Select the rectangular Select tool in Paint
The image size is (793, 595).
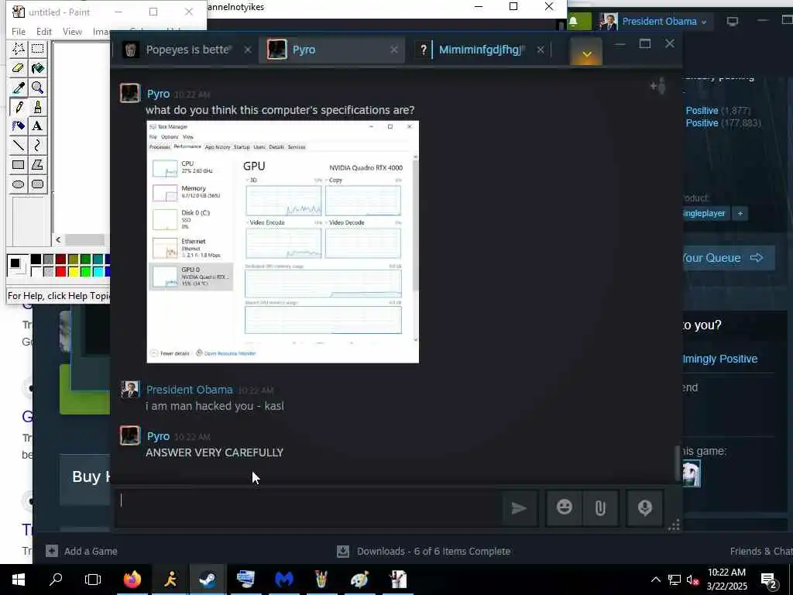(x=37, y=49)
